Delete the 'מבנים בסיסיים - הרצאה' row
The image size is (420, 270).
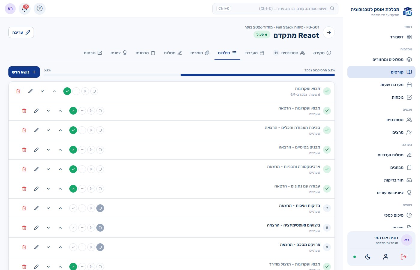(x=24, y=150)
